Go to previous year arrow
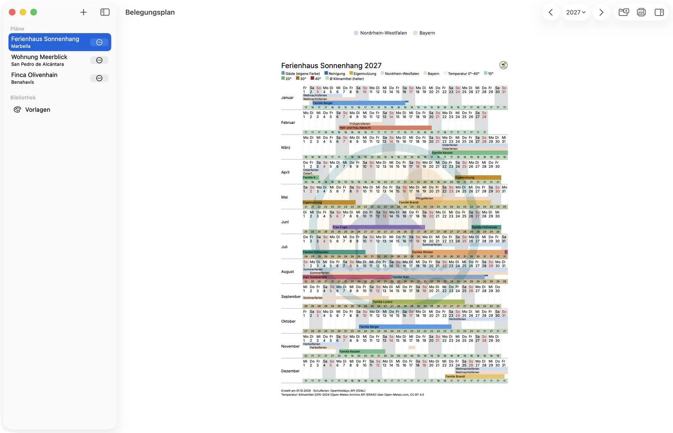 551,12
